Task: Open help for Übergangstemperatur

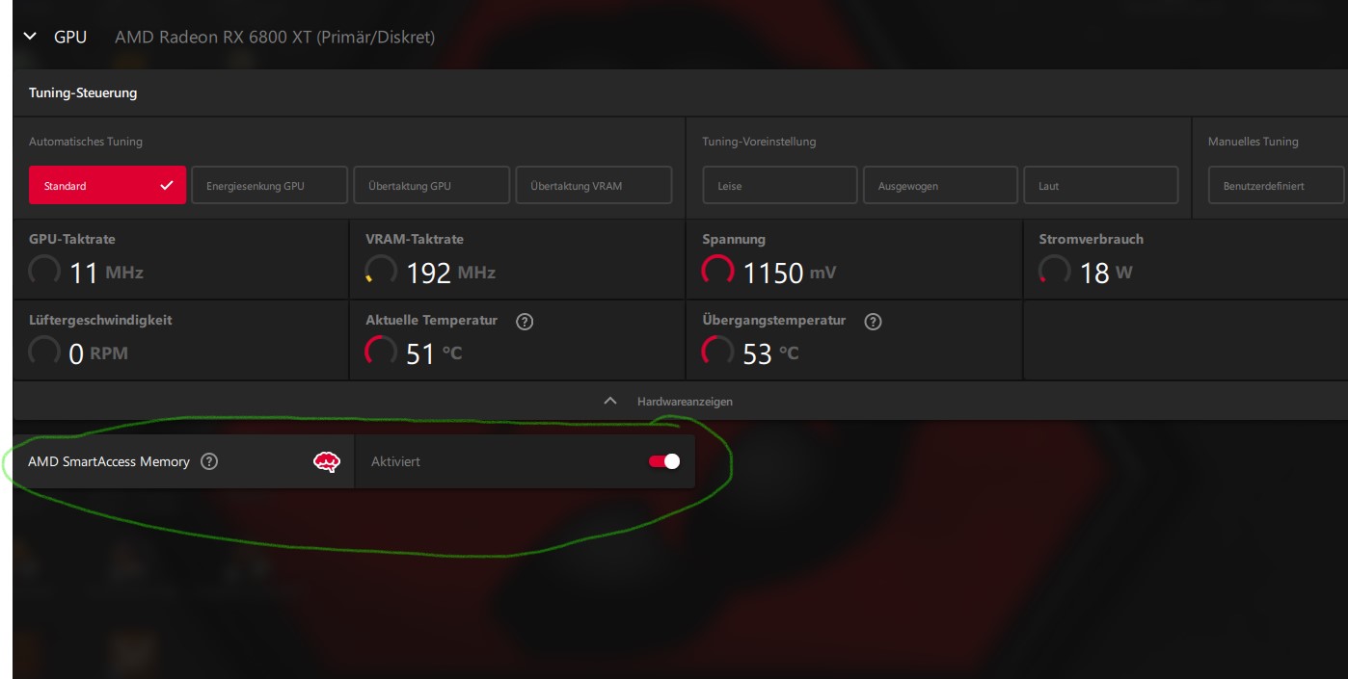Action: click(873, 322)
